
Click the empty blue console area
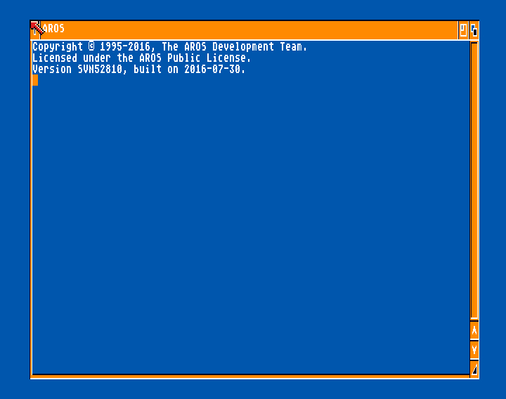click(251, 225)
